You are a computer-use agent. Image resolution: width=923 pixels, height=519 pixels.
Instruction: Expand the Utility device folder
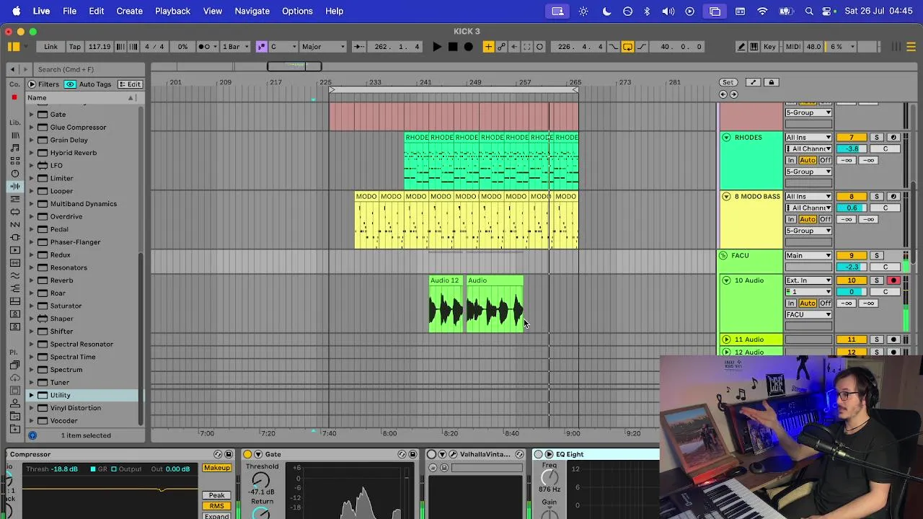(32, 395)
